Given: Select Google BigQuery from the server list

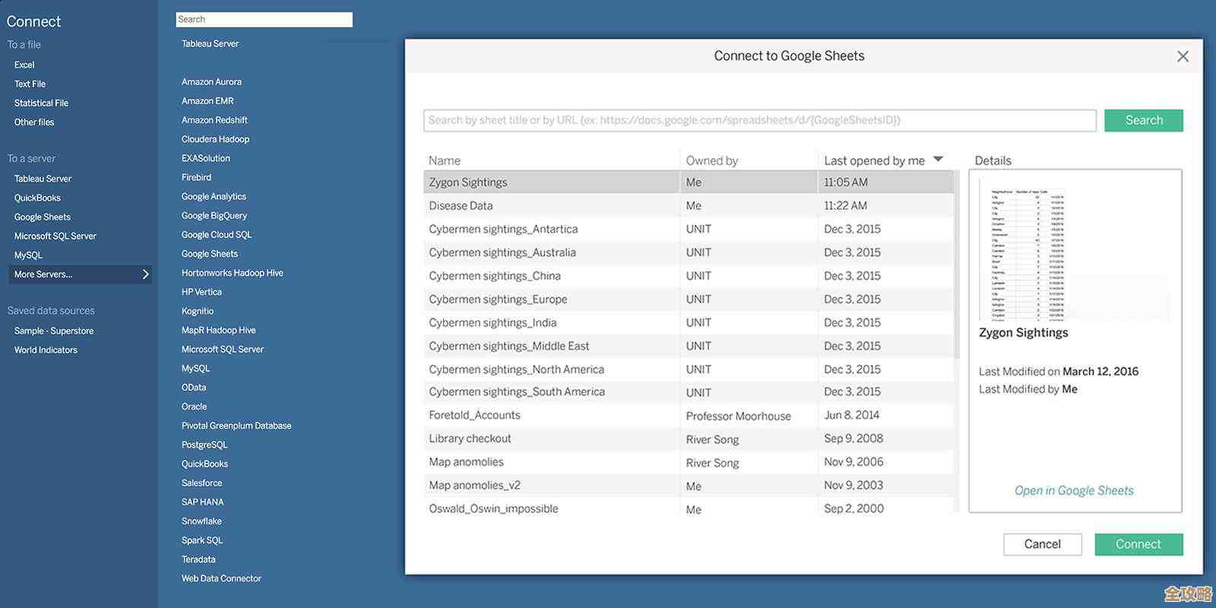Looking at the screenshot, I should [214, 216].
